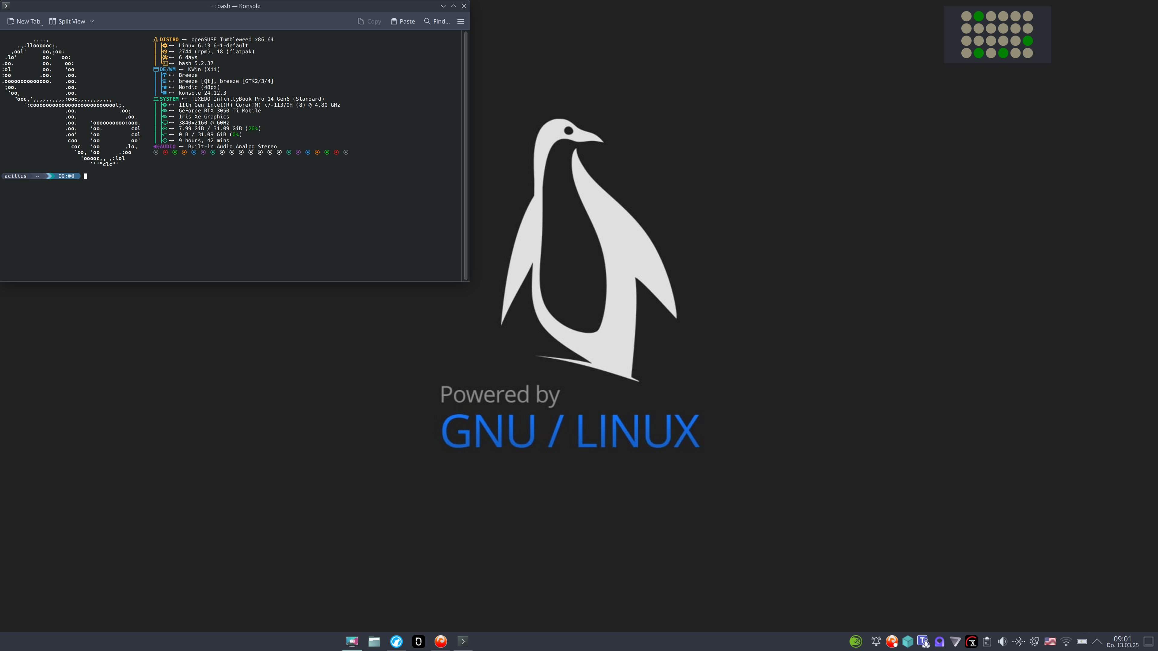Click the Find... button in Konsole
Viewport: 1158px width, 651px height.
(437, 21)
